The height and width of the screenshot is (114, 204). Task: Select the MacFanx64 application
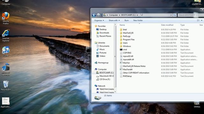126,69
